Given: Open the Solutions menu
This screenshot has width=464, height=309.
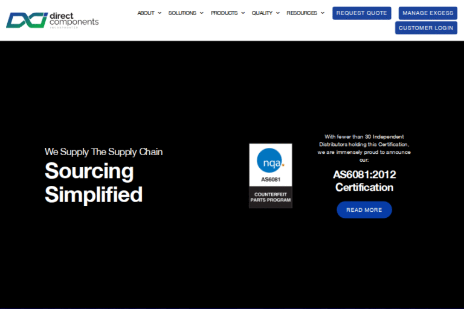Looking at the screenshot, I should tap(182, 13).
